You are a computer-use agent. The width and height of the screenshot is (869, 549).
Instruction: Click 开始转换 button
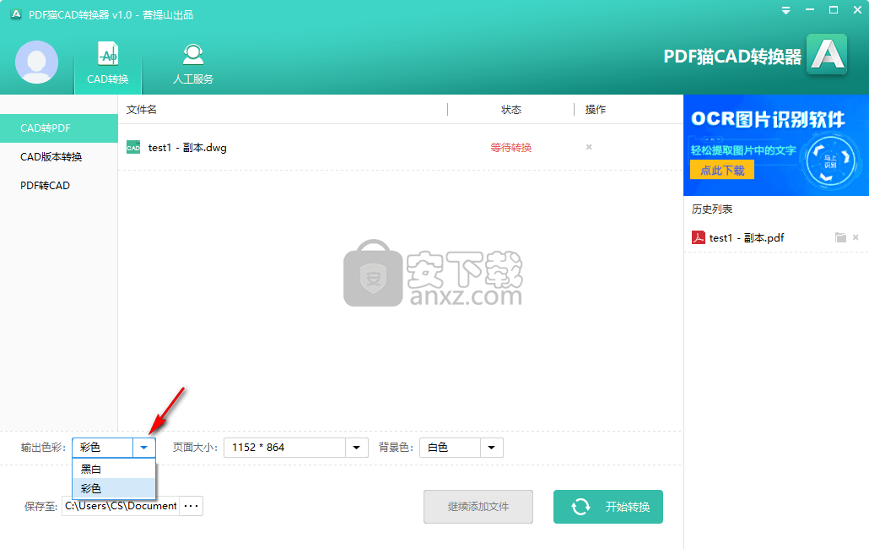[x=608, y=507]
